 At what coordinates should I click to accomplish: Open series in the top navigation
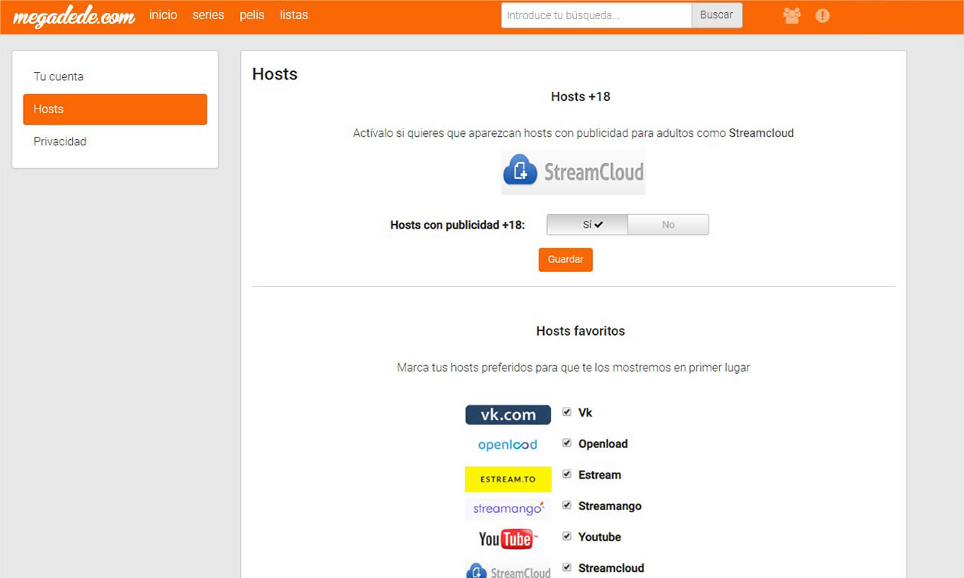click(208, 15)
